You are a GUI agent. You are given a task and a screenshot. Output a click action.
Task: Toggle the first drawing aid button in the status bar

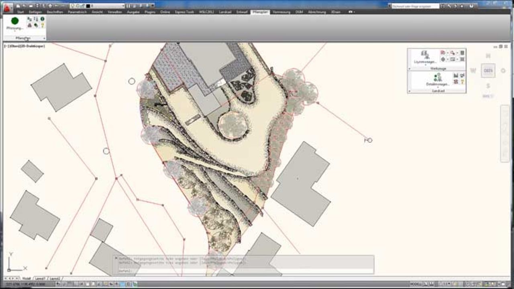point(59,284)
